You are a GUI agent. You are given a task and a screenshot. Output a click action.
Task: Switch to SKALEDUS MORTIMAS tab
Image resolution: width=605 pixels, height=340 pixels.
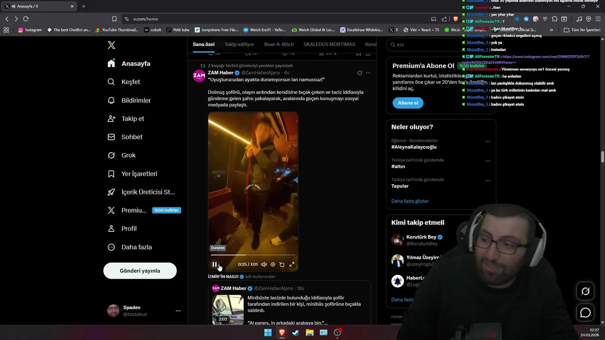[329, 44]
